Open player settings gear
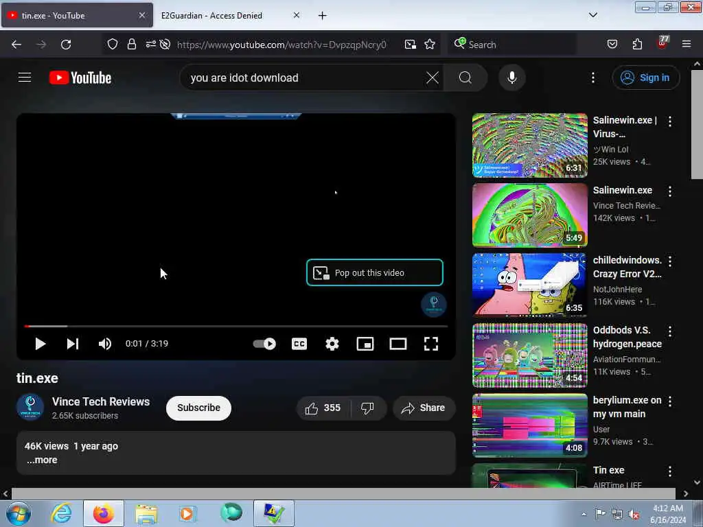This screenshot has width=703, height=527. tap(332, 344)
